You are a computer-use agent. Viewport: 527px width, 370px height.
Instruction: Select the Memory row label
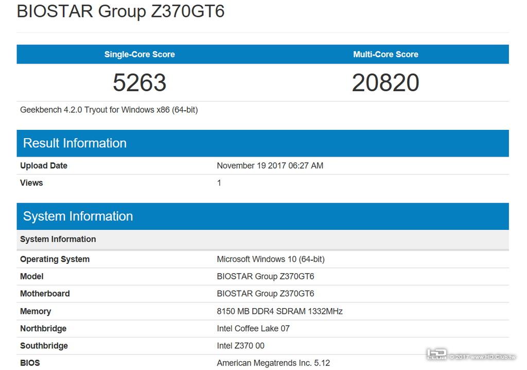pos(36,311)
